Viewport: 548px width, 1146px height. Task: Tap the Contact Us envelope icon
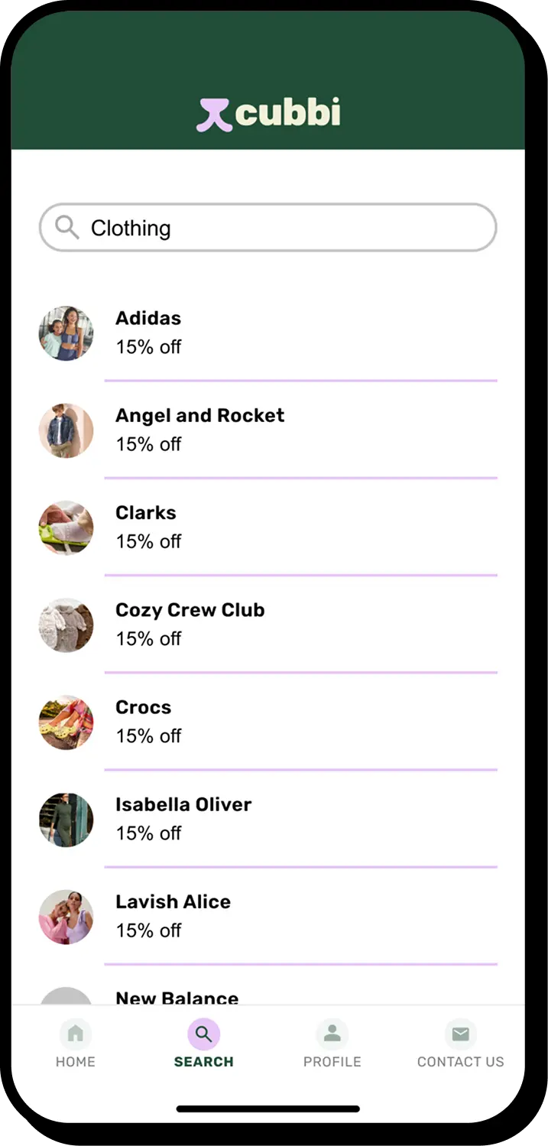point(460,1034)
